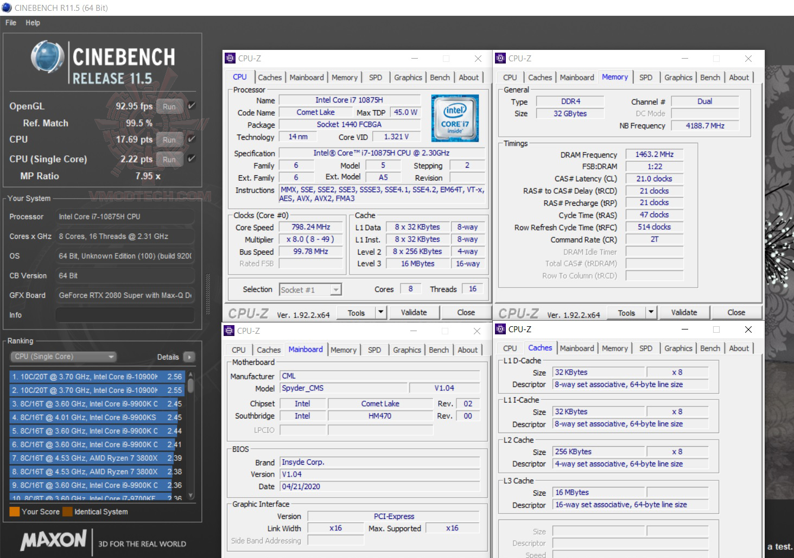794x558 pixels.
Task: Click the Name value Intel Core i7 10875H
Action: click(350, 100)
